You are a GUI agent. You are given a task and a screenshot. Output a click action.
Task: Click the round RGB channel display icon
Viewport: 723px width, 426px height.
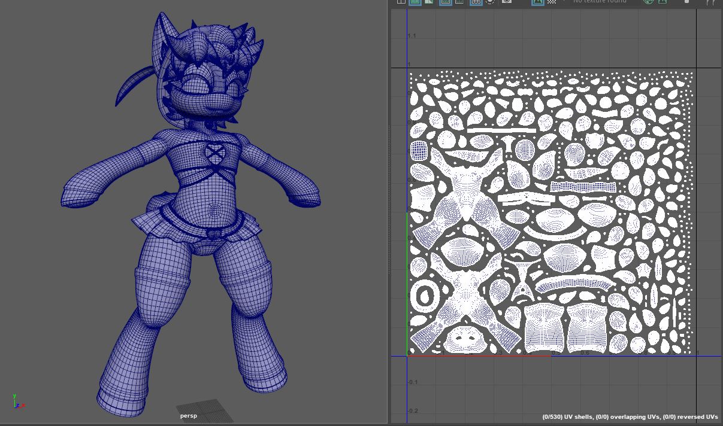pyautogui.click(x=648, y=2)
